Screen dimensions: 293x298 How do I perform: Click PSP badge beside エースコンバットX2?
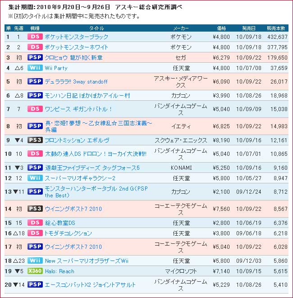[x=35, y=284]
